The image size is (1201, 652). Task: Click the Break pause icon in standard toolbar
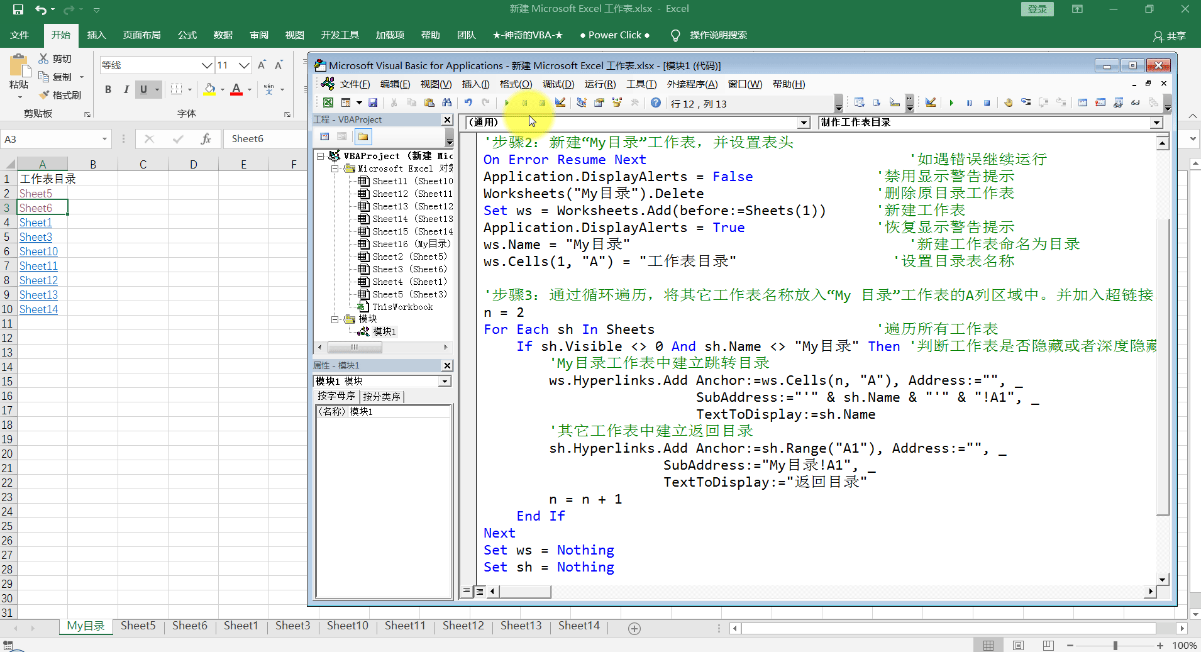pos(524,102)
